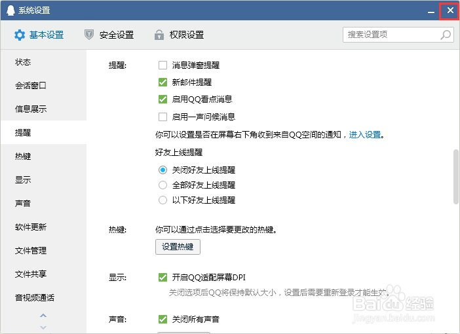This screenshot has height=334, width=460.
Task: Enable 启用一声问候消息 checkbox
Action: (163, 117)
